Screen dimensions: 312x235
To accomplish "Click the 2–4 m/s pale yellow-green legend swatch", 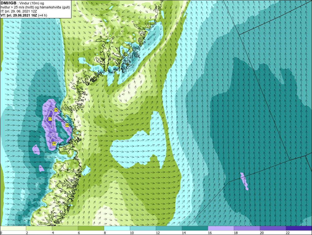I will pos(39,228).
